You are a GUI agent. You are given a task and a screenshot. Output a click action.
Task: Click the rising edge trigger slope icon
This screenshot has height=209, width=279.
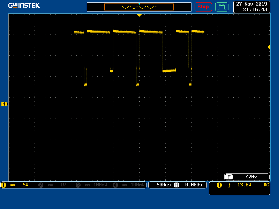pyautogui.click(x=229, y=185)
